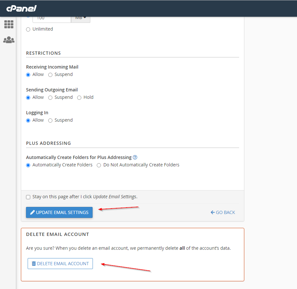Click the Go Back link
The height and width of the screenshot is (289, 297).
coord(223,212)
